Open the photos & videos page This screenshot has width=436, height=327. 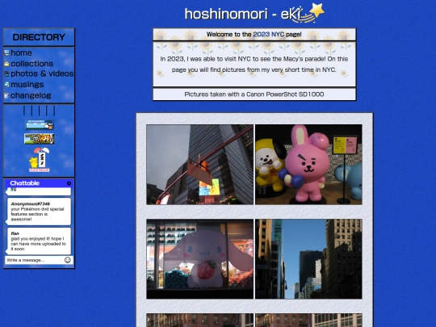tap(42, 73)
